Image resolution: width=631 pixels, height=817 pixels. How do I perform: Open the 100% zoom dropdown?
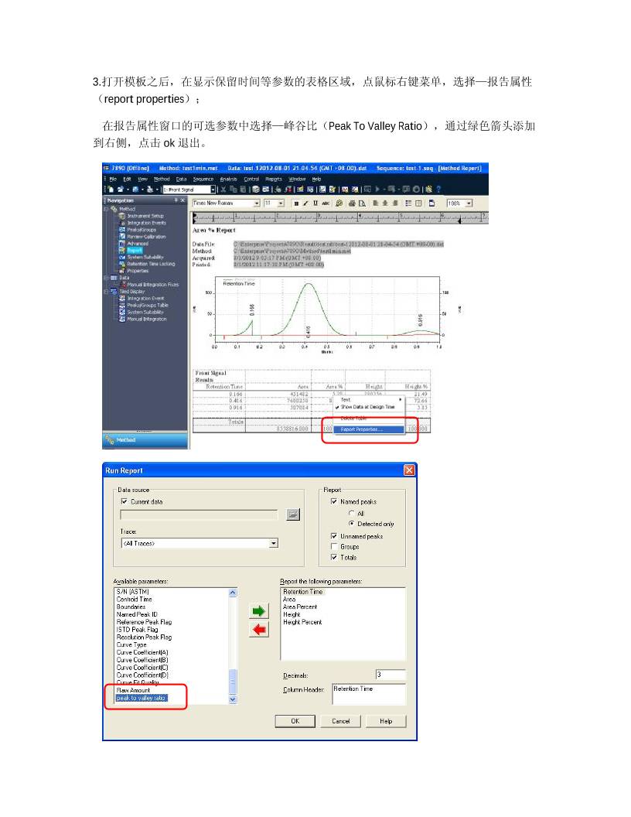[x=469, y=203]
